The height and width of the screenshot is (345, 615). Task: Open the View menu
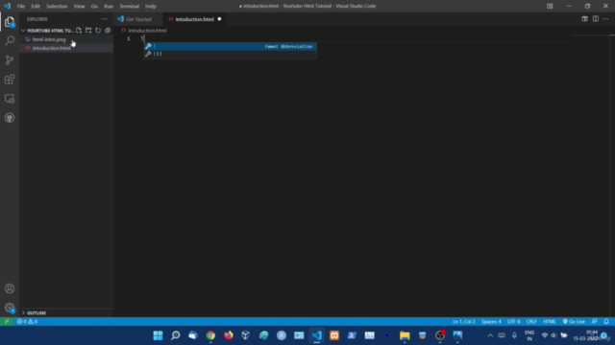(x=79, y=7)
